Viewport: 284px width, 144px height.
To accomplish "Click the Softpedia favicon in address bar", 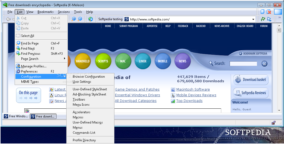I will pyautogui.click(x=127, y=19).
